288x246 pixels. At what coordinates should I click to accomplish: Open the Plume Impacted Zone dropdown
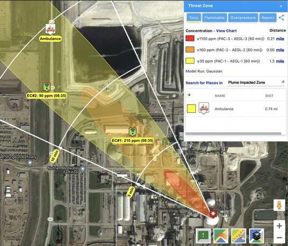coord(256,82)
